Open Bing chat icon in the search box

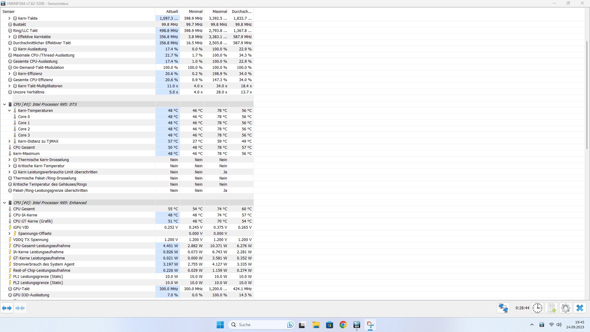[x=290, y=325]
